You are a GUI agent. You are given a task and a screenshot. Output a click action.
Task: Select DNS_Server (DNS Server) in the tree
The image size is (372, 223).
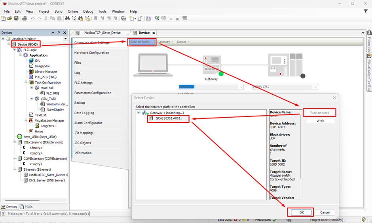pos(47,180)
